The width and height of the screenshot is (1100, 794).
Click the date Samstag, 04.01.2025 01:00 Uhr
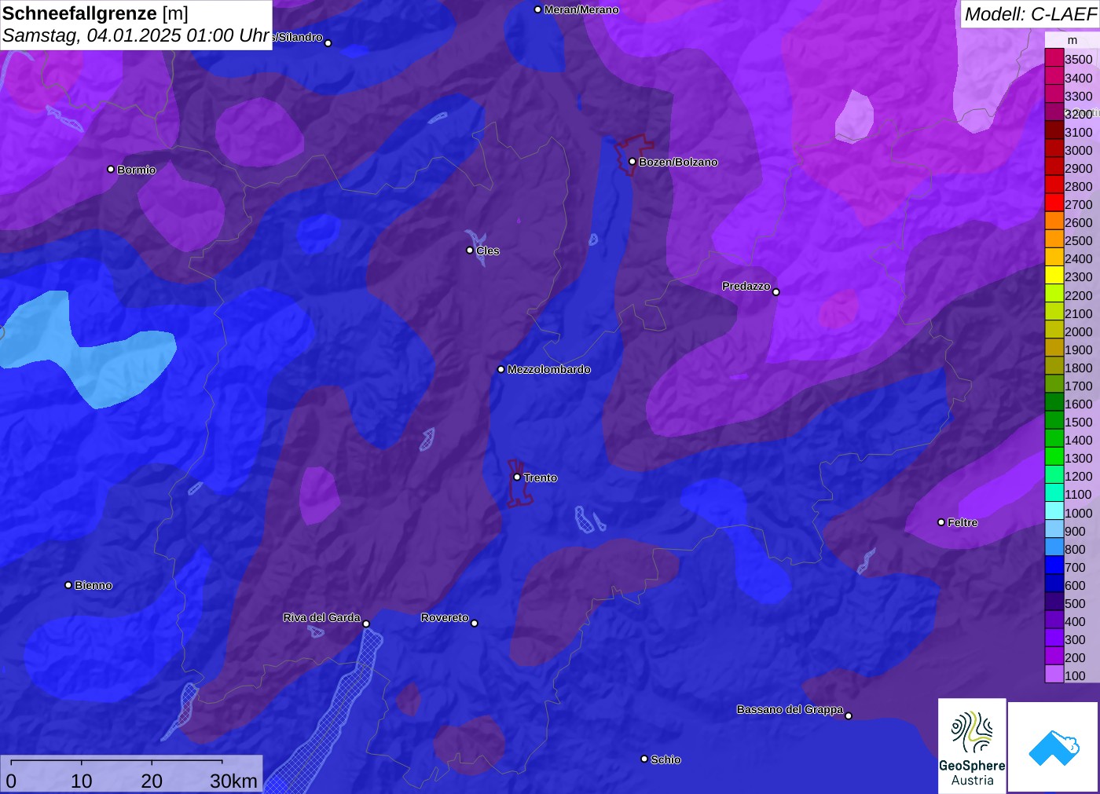(136, 35)
